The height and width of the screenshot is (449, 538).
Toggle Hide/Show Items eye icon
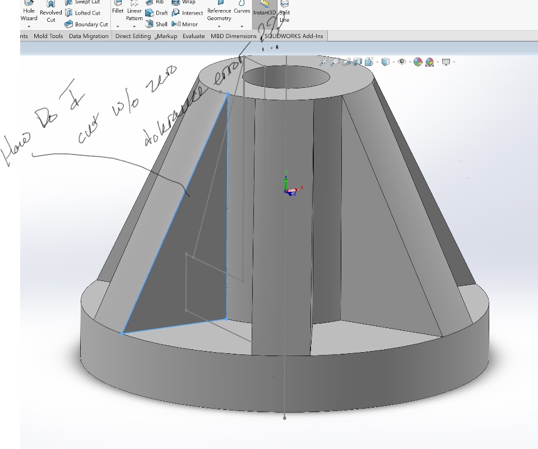point(402,62)
